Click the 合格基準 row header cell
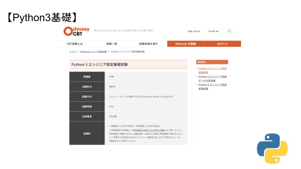 pos(87,116)
